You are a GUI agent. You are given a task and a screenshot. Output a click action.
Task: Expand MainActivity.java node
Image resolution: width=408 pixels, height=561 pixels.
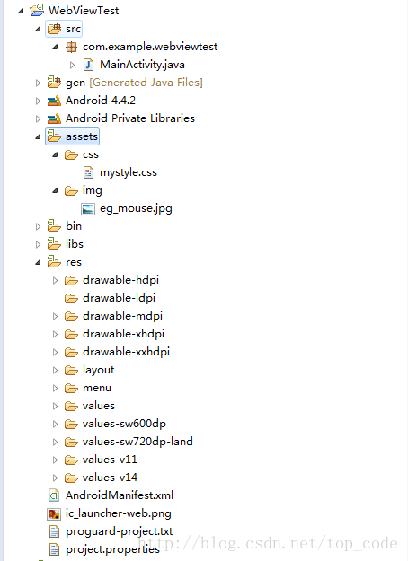(73, 65)
